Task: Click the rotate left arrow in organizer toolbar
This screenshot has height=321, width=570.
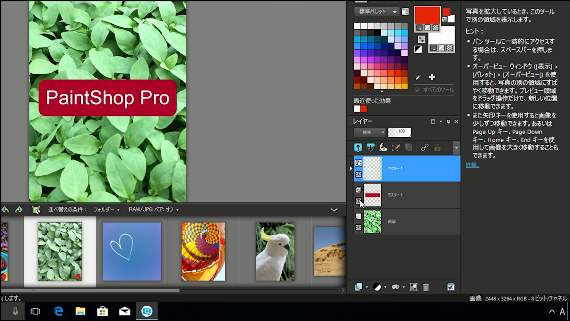Action: tap(5, 210)
